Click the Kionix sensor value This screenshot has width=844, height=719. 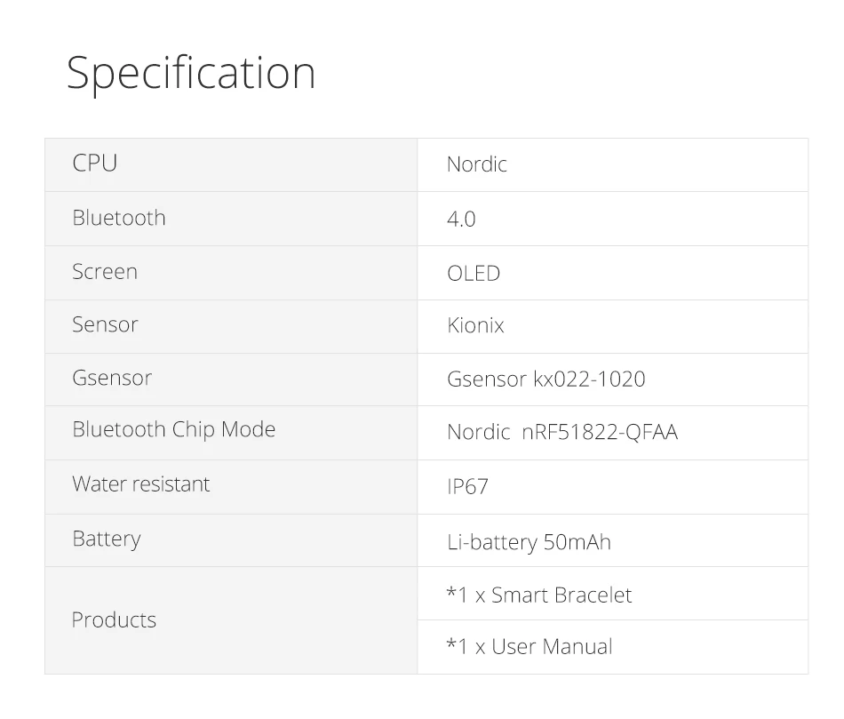coord(475,326)
